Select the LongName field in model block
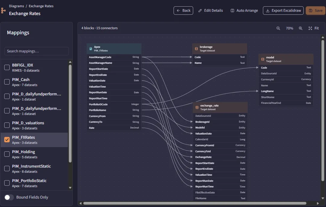The image size is (326, 207). 286,91
